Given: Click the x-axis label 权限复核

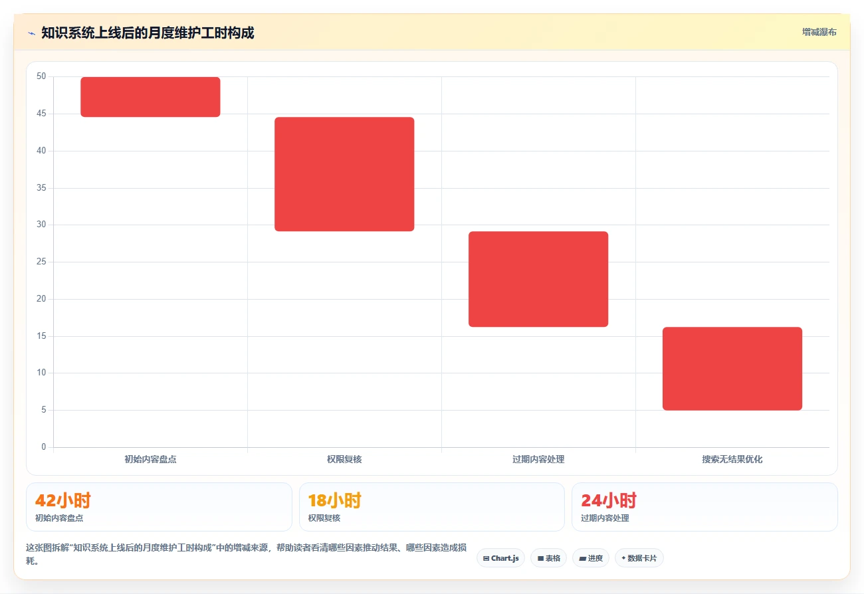Looking at the screenshot, I should coord(344,459).
